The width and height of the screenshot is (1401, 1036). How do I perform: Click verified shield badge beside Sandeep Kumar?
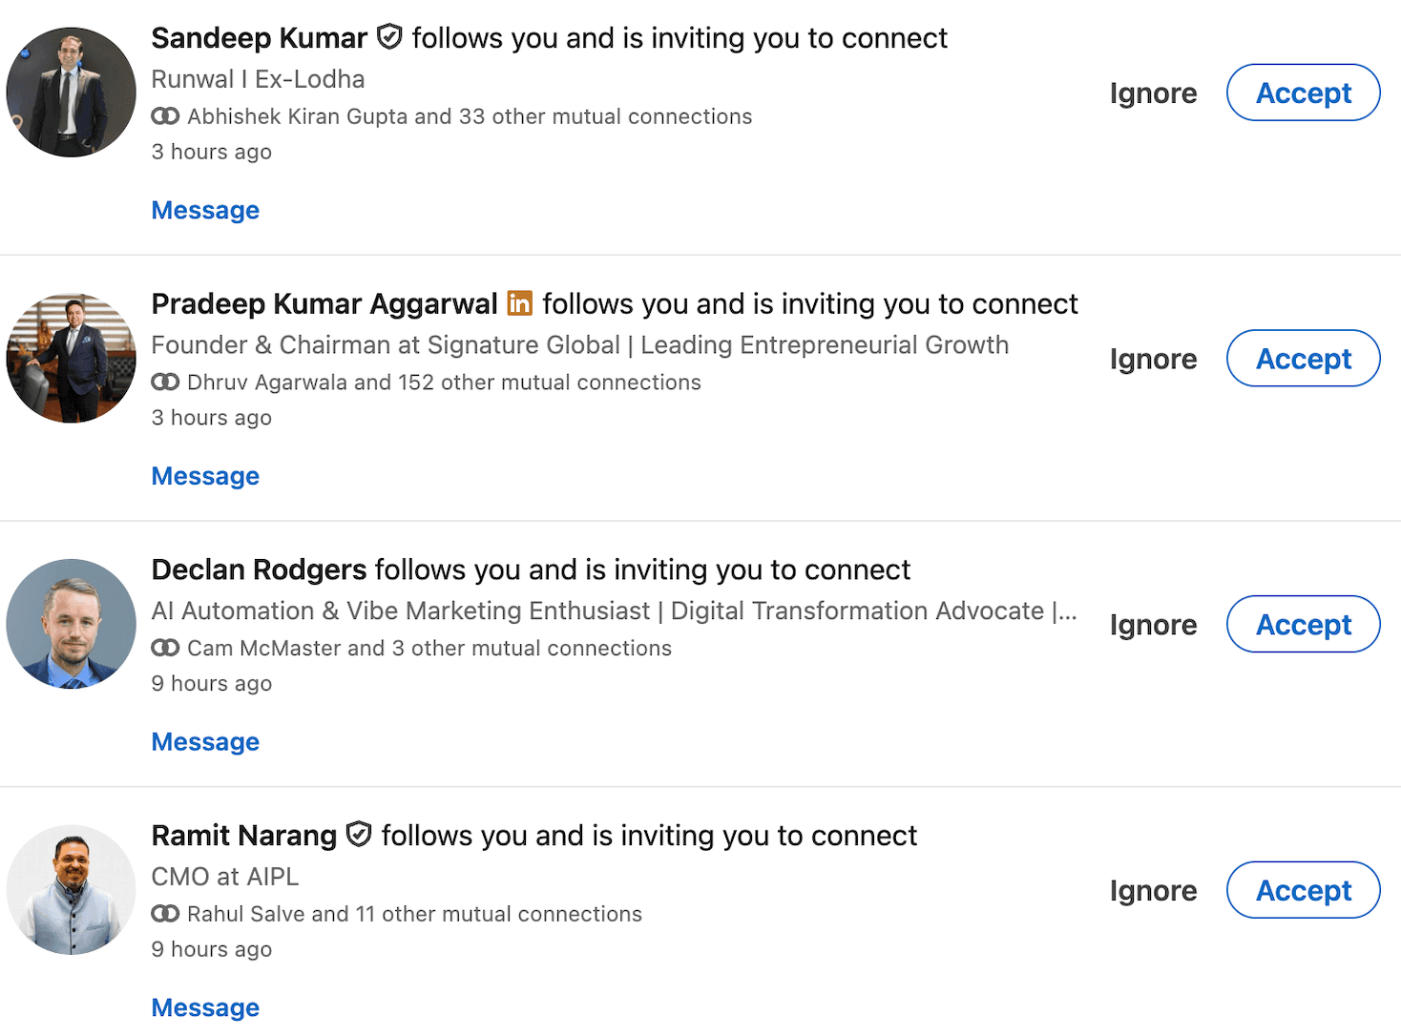click(389, 37)
